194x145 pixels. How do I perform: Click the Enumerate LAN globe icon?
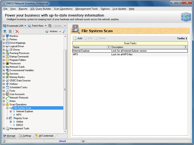4,26
